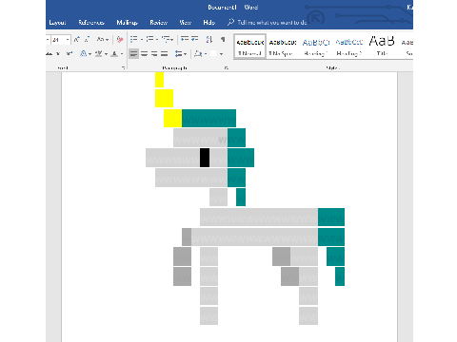Click the Decrease Font Size icon
Image resolution: width=457 pixels, height=342 pixels.
click(87, 40)
